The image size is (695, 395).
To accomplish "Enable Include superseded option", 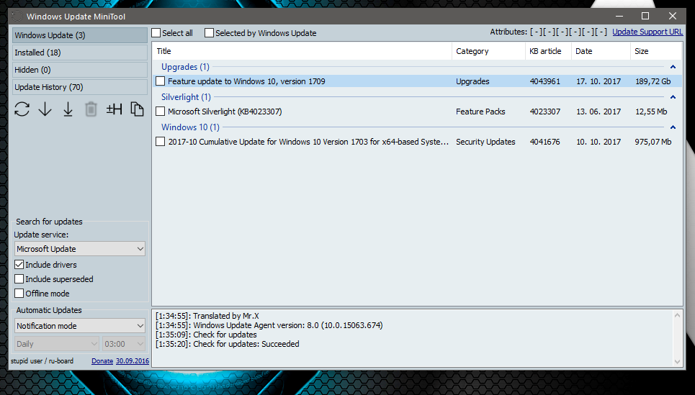I will coord(19,279).
